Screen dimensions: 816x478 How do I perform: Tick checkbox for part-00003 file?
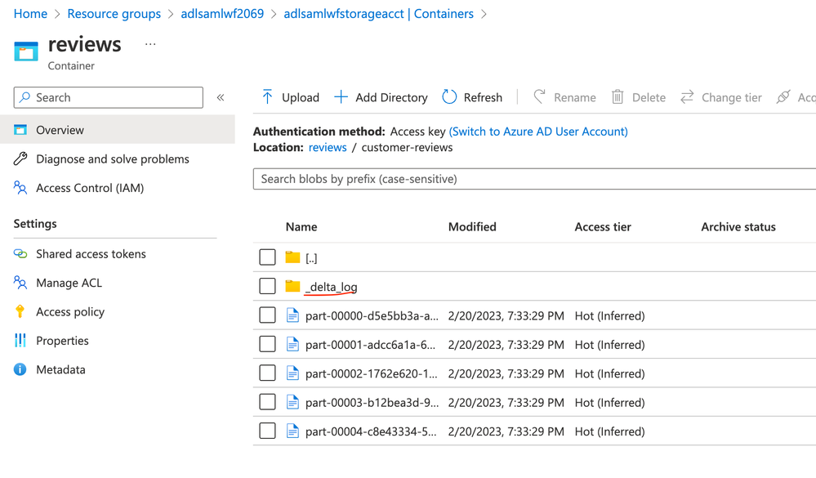click(x=267, y=402)
